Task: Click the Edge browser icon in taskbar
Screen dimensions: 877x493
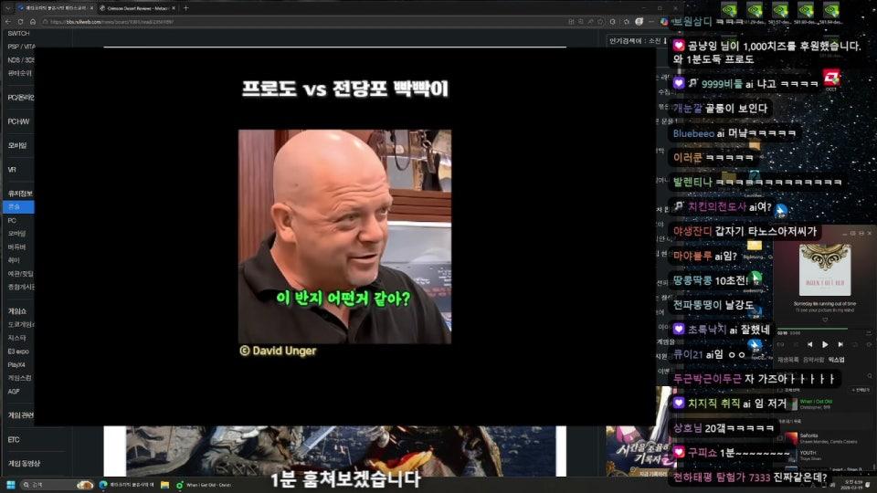Action: pos(103,484)
